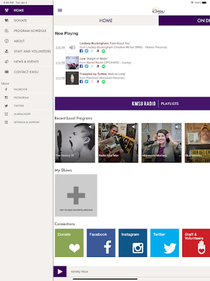
Task: Open the Twitter connection tile
Action: pyautogui.click(x=165, y=243)
